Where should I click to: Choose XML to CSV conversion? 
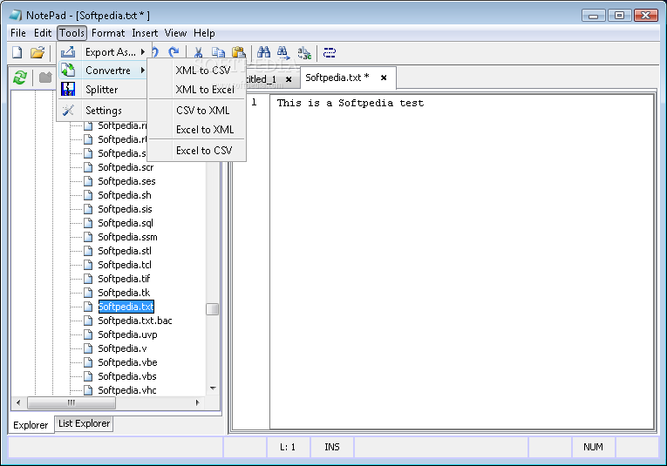(197, 70)
